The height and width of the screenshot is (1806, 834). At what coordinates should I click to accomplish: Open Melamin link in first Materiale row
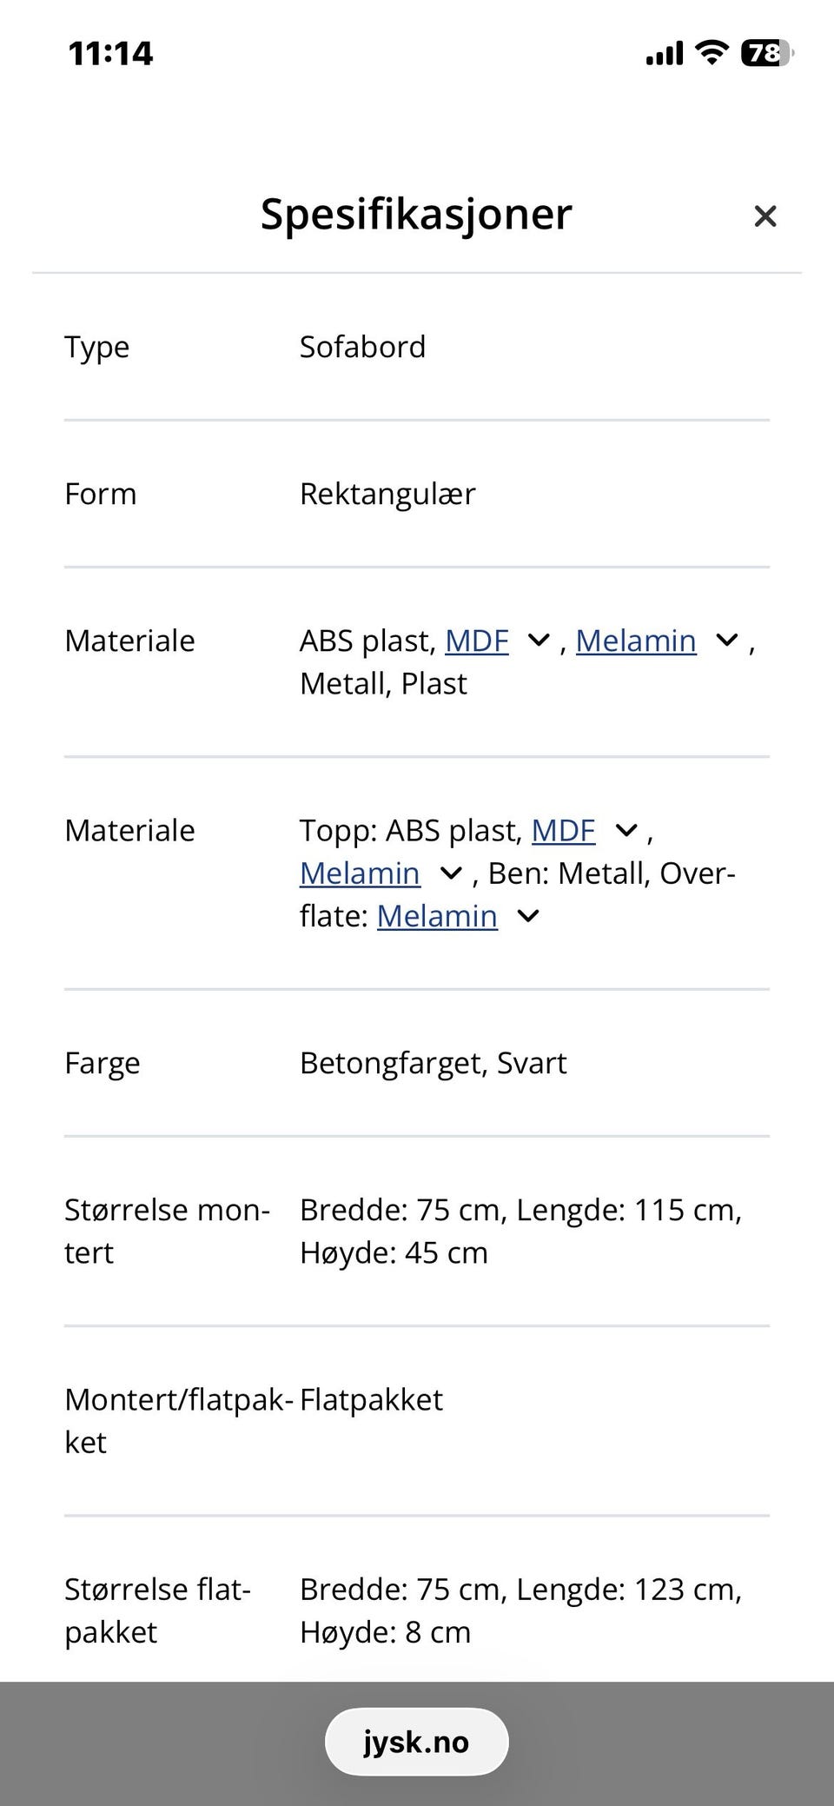[636, 641]
